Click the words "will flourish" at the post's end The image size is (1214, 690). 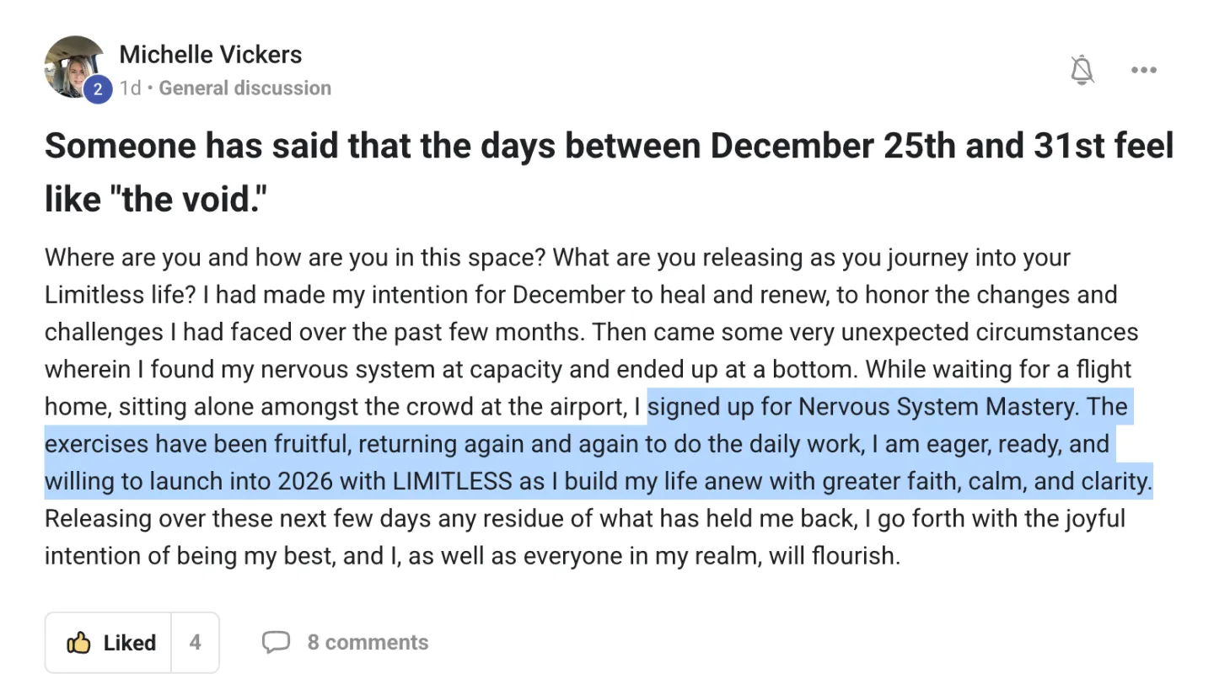pos(833,556)
